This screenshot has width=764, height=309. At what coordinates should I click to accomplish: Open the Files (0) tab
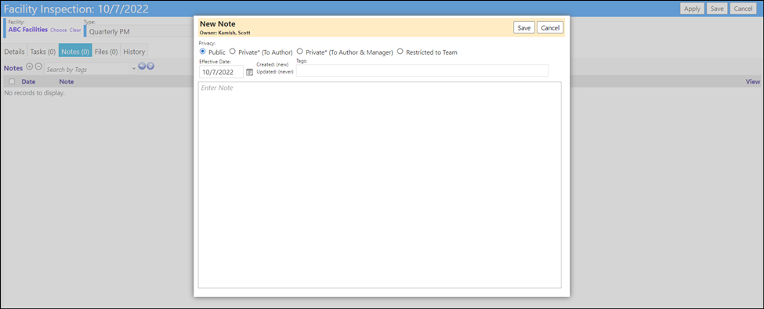[x=107, y=52]
